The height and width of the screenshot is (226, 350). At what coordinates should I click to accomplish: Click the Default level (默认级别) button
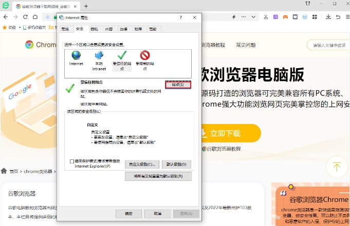176,165
